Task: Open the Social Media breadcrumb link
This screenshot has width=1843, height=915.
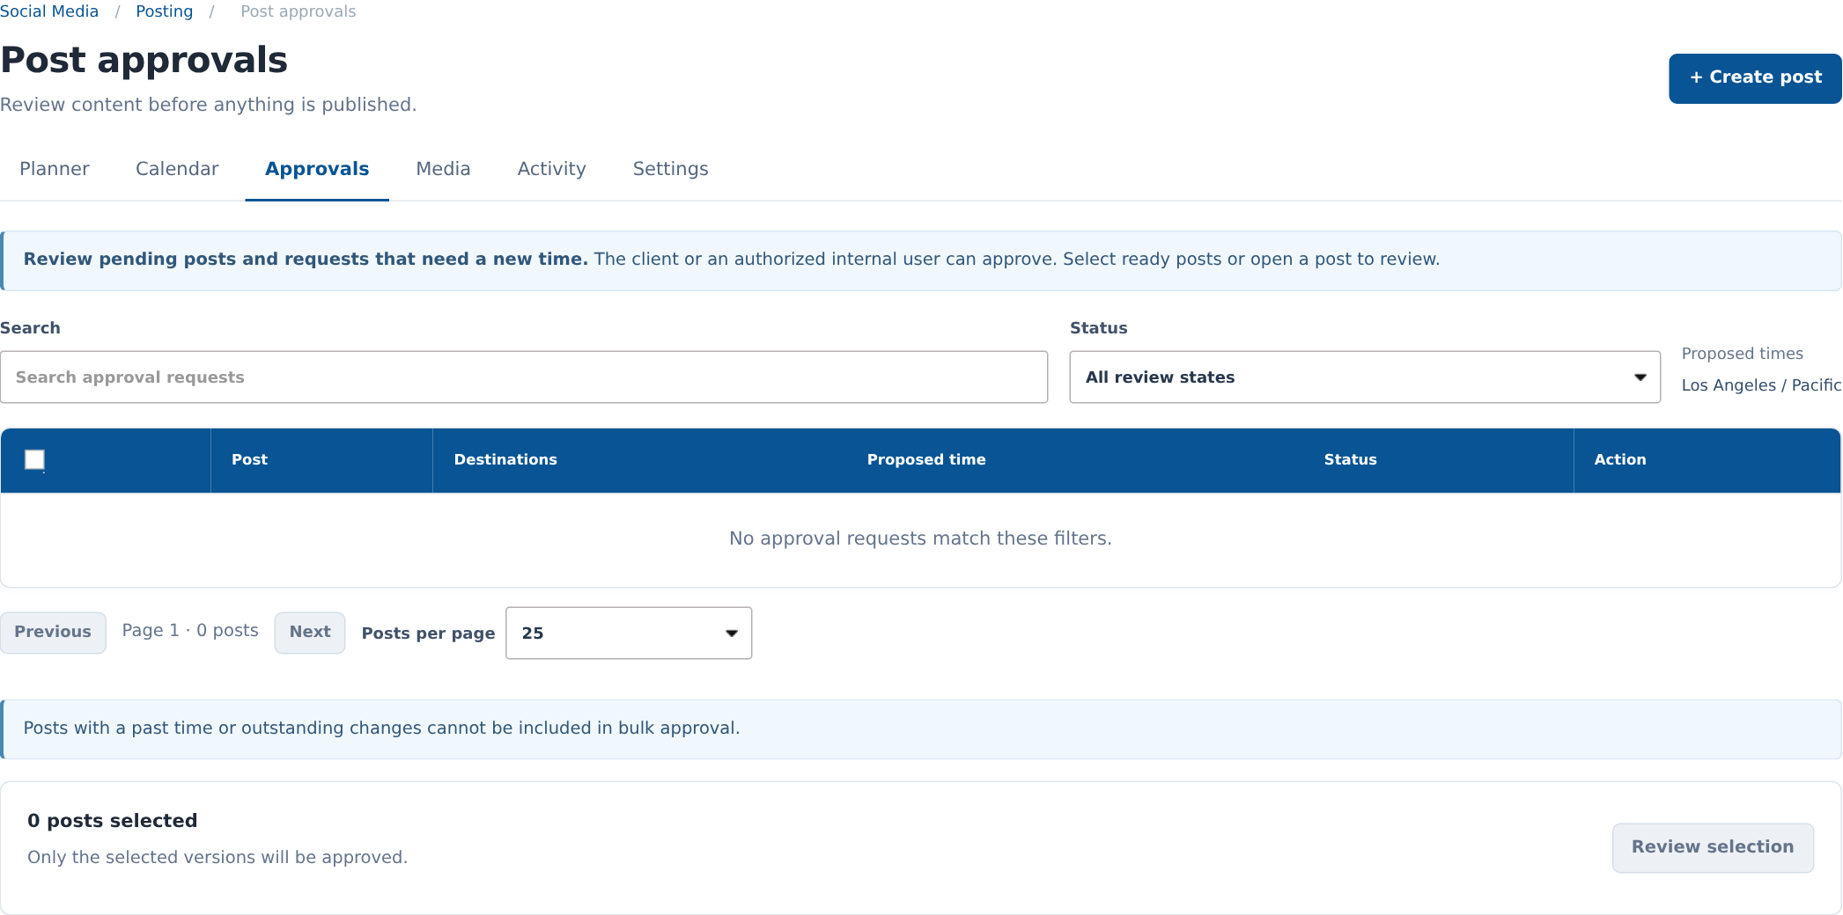Action: click(x=49, y=11)
